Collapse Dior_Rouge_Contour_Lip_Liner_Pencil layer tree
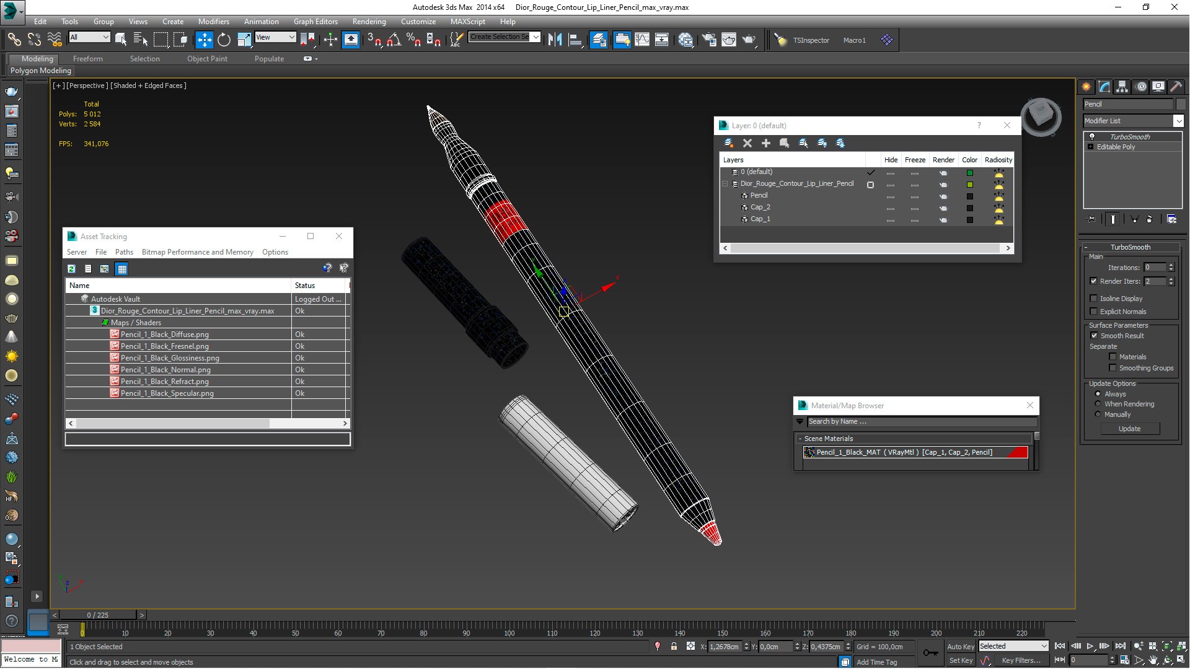 725,184
